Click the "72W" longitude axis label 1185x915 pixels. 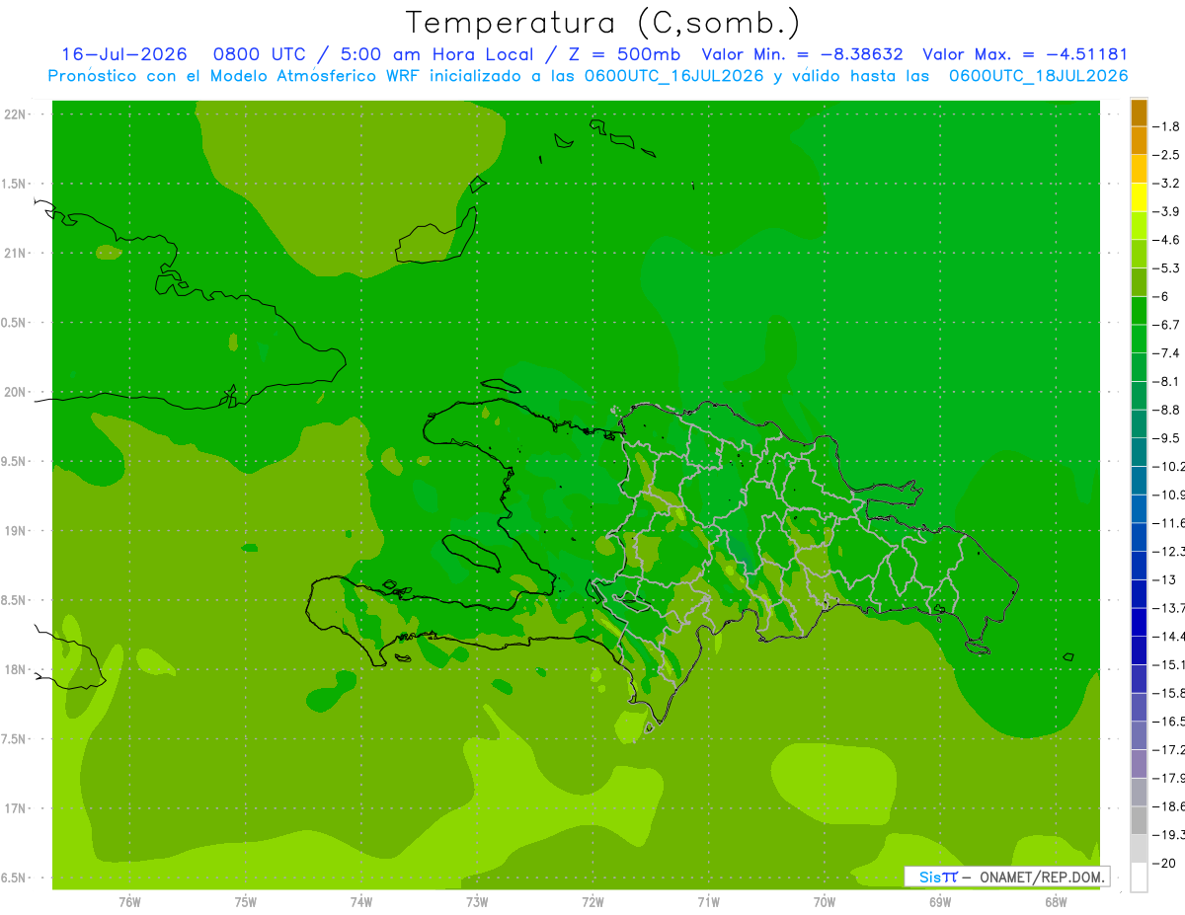tap(592, 902)
